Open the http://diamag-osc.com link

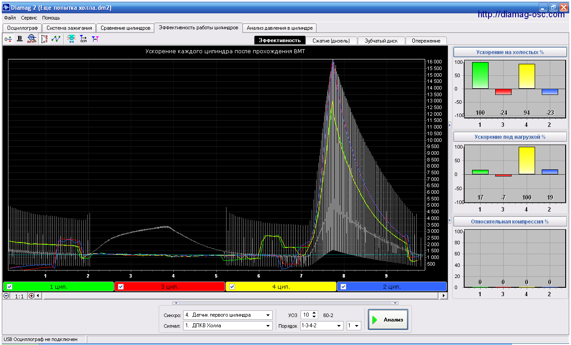[521, 15]
